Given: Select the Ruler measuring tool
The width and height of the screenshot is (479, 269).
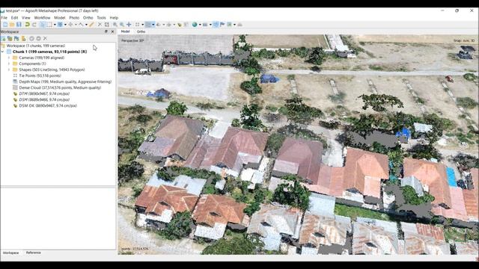Looking at the screenshot, I should pos(91,25).
